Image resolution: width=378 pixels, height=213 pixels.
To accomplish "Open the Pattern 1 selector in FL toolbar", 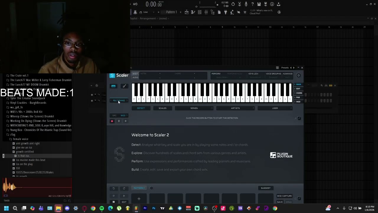I will click(x=172, y=12).
